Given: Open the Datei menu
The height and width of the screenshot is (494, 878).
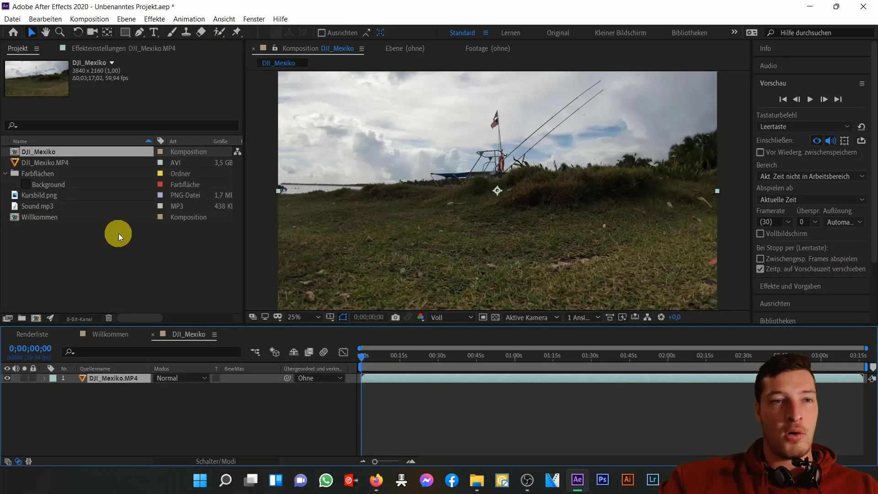Looking at the screenshot, I should tap(12, 19).
